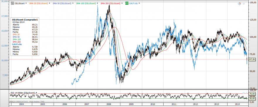The image size is (258, 107).
Task: Click the green GALP:xlis equity icon
Action: (x=127, y=3)
